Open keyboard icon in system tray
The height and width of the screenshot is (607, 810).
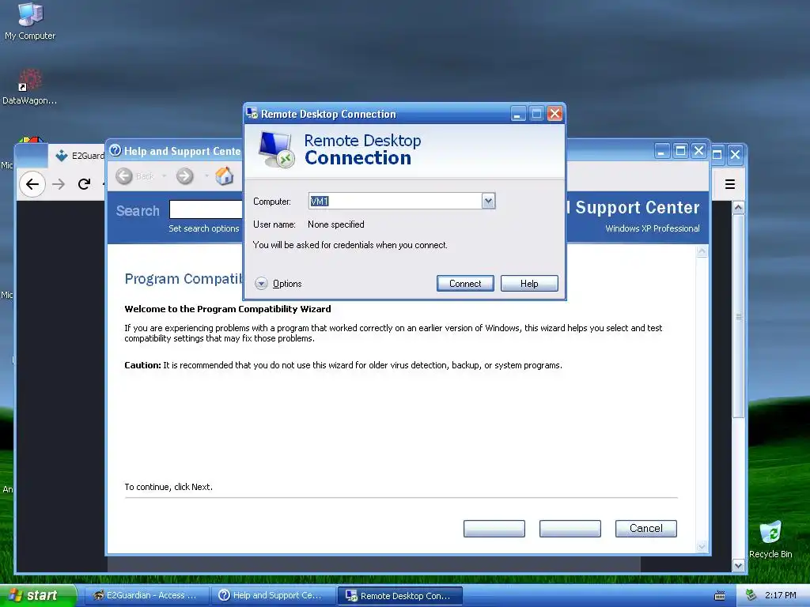pyautogui.click(x=720, y=596)
